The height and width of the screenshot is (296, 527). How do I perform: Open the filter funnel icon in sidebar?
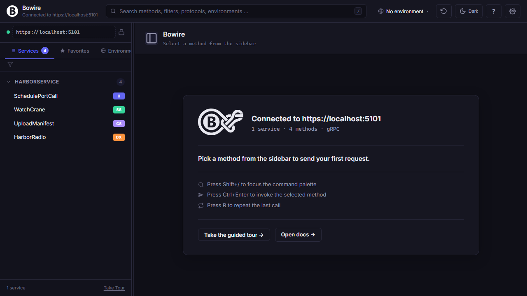10,65
